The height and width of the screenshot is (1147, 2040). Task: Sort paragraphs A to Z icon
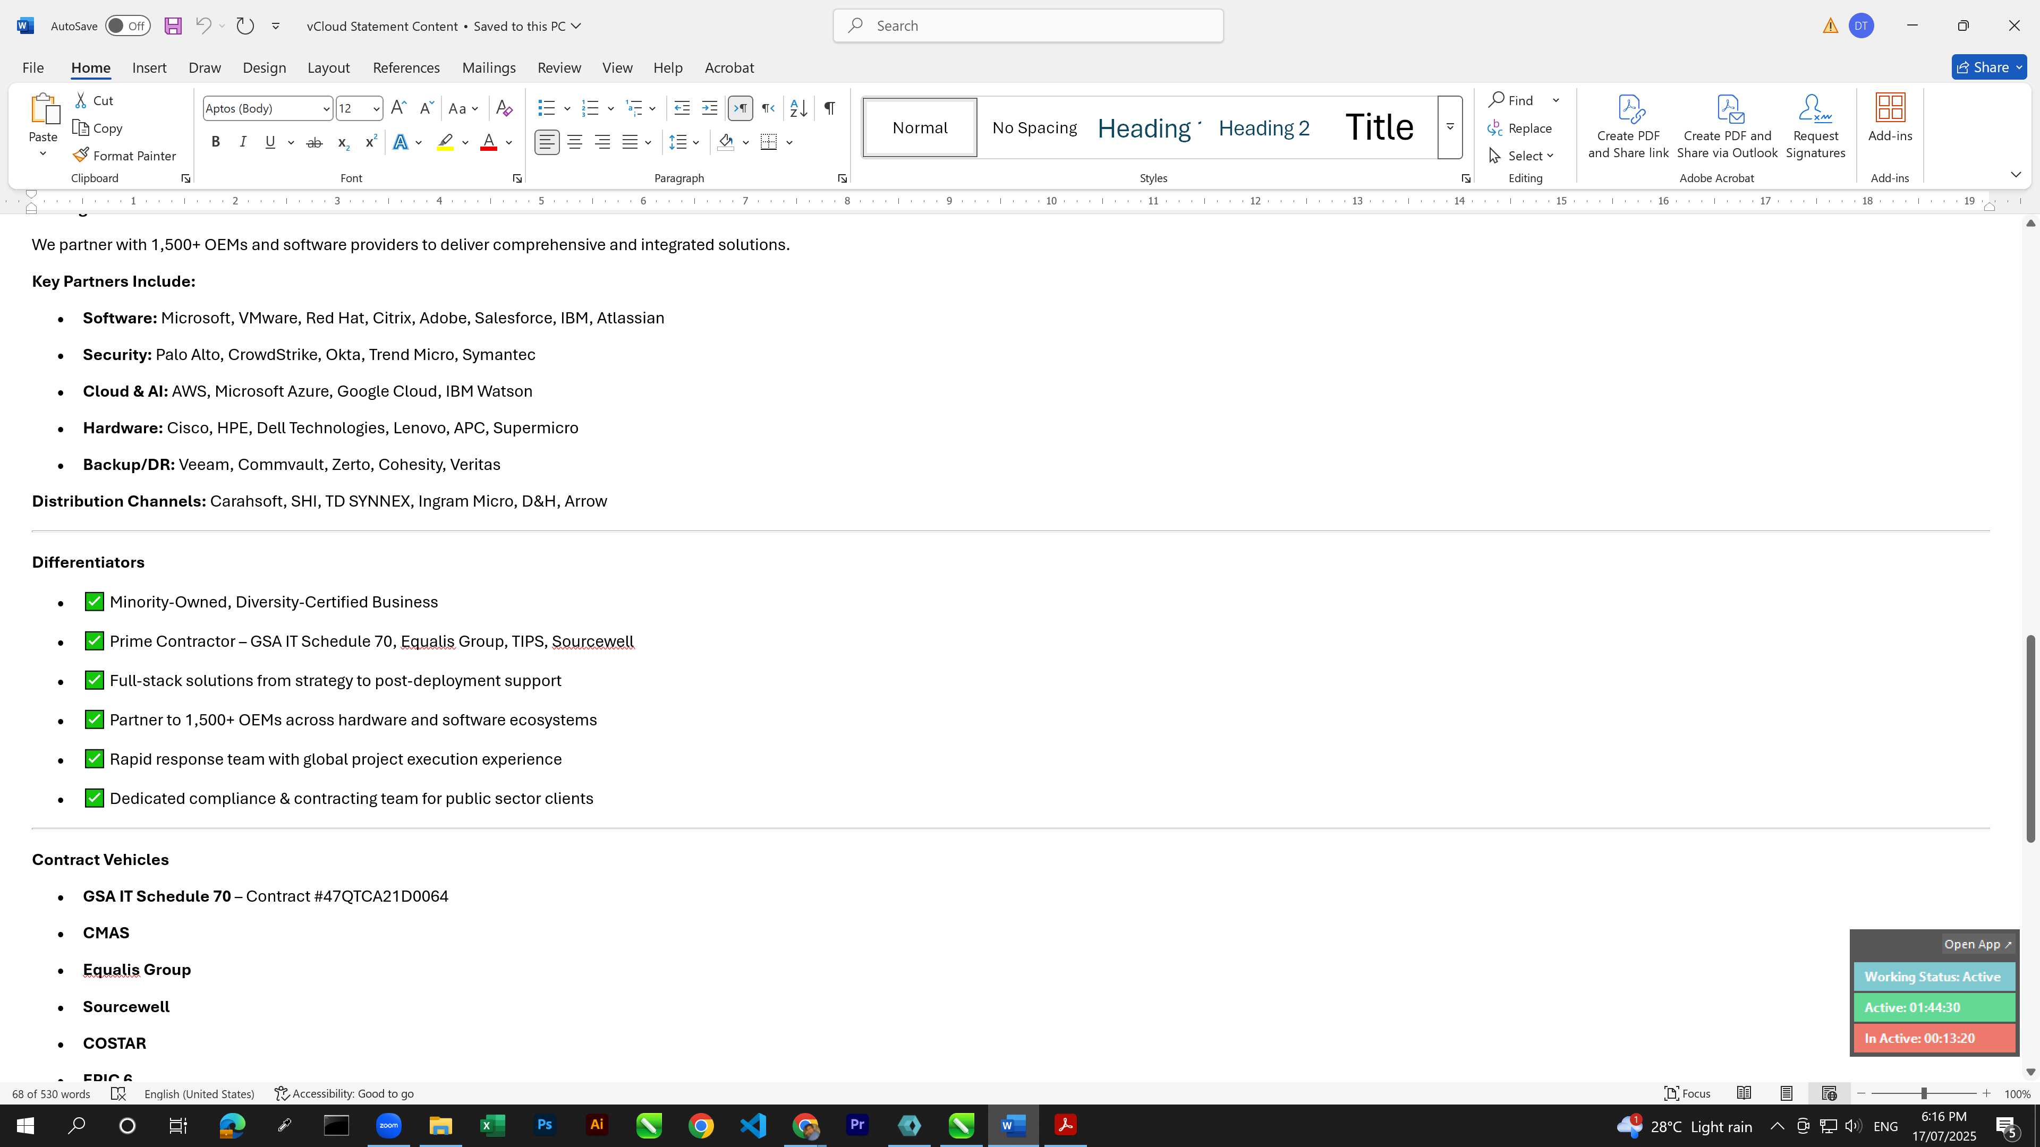798,108
